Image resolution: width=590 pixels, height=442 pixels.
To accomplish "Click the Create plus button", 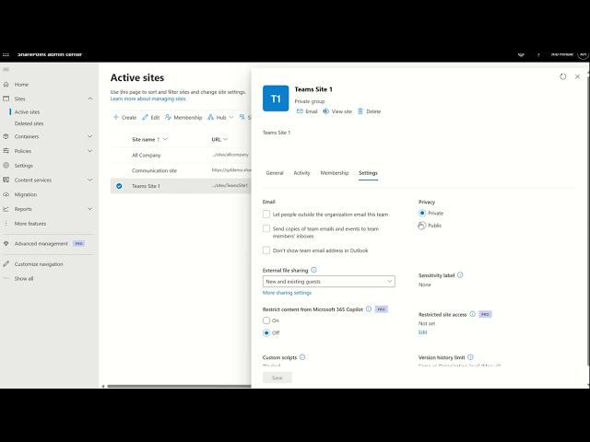I will pos(124,117).
